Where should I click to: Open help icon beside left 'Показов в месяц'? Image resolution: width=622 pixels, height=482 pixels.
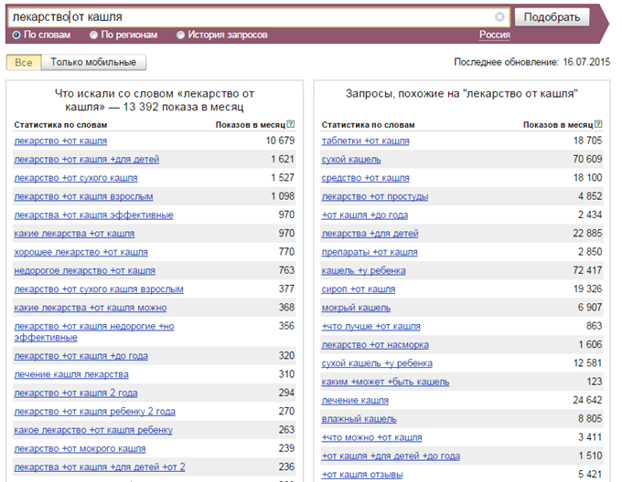[x=291, y=124]
